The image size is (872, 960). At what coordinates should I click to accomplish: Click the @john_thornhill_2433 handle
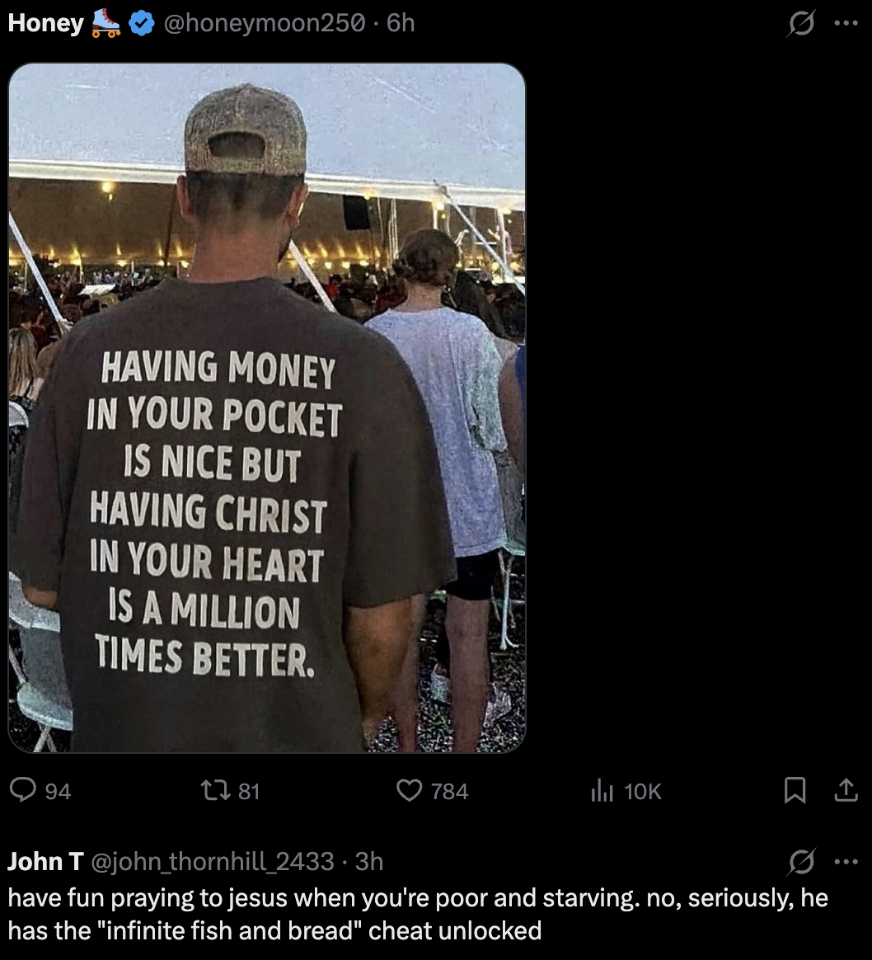[x=213, y=862]
